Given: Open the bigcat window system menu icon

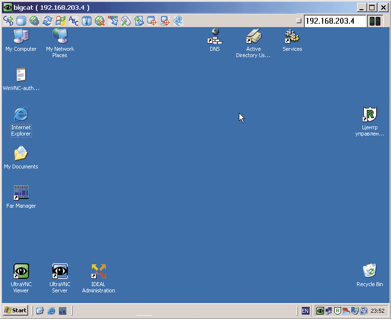Looking at the screenshot, I should pos(8,7).
